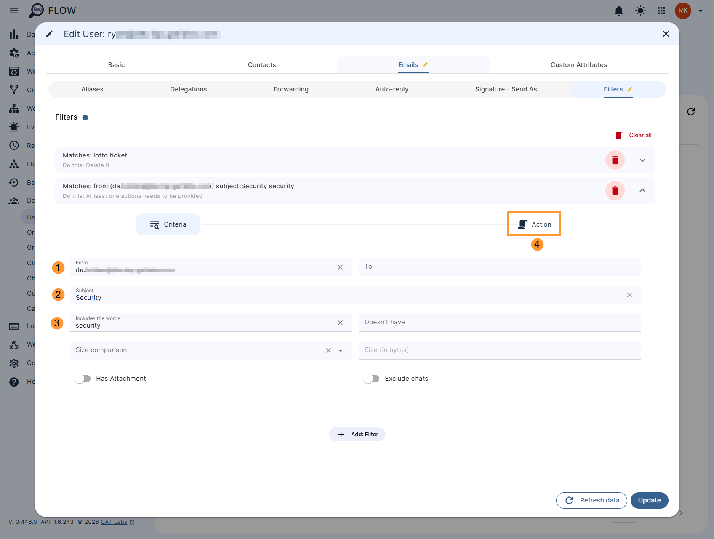Select the Filters sub-tab

[x=618, y=89]
